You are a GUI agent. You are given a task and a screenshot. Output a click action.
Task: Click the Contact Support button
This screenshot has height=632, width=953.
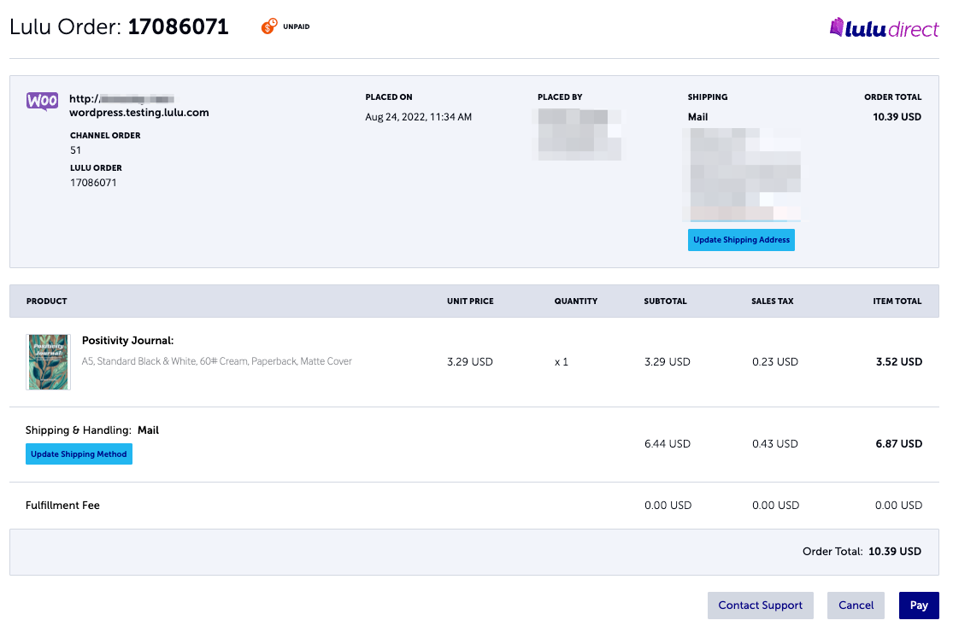click(761, 606)
